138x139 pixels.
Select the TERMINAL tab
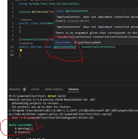click(73, 89)
